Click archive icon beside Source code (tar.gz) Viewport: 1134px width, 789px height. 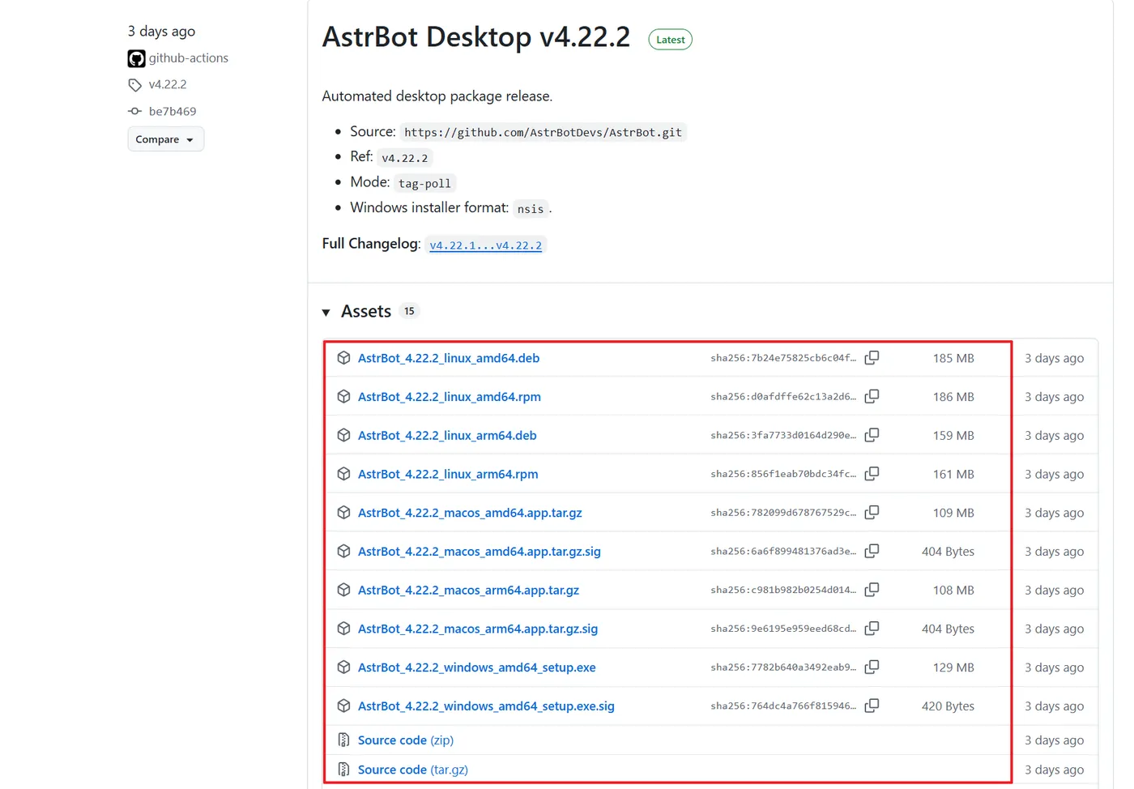[x=343, y=770]
